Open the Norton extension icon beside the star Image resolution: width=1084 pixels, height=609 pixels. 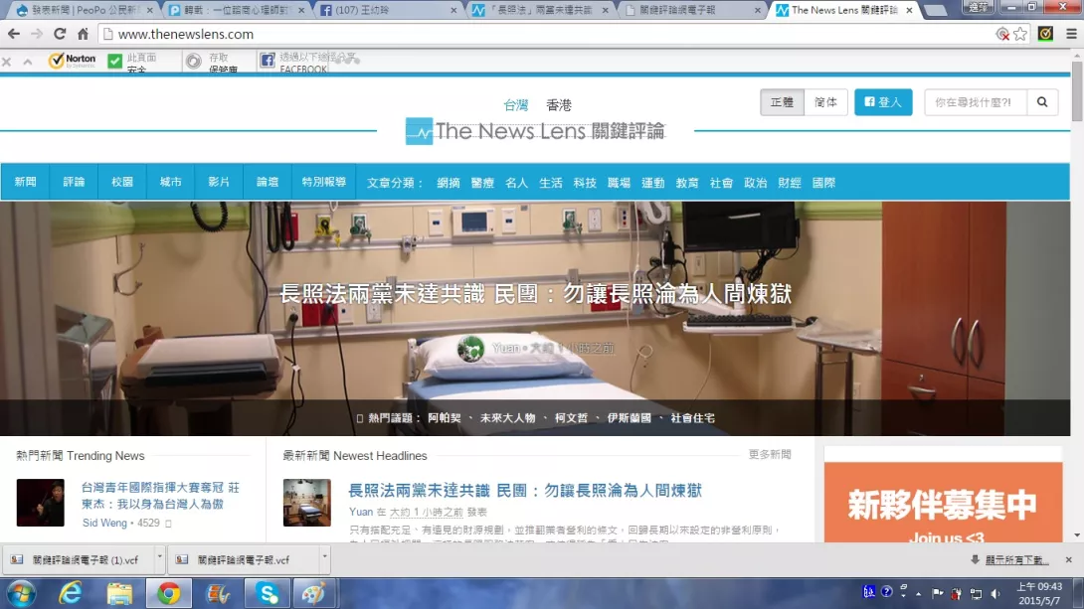1045,34
